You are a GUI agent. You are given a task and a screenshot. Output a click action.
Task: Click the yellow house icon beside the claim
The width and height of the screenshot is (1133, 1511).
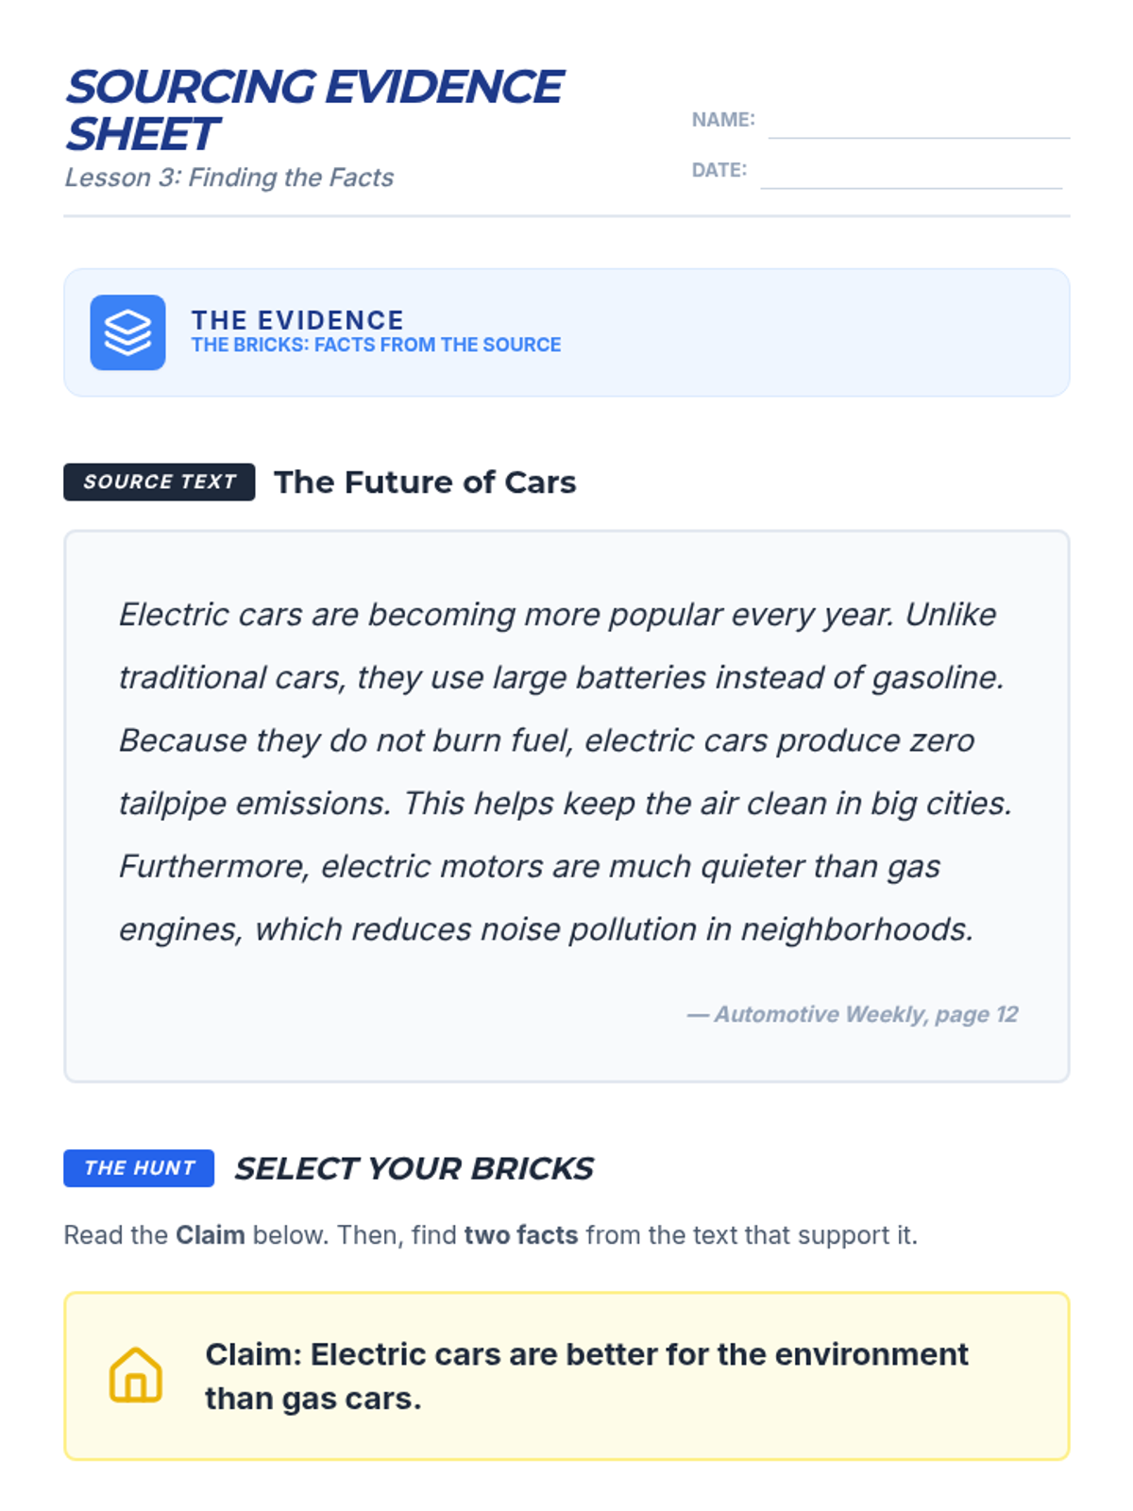point(136,1375)
